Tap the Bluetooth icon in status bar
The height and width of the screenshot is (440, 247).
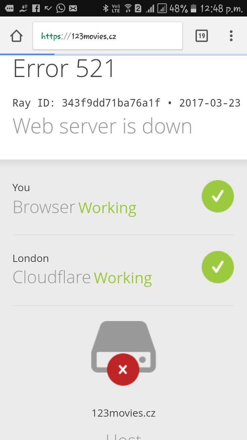(x=105, y=8)
